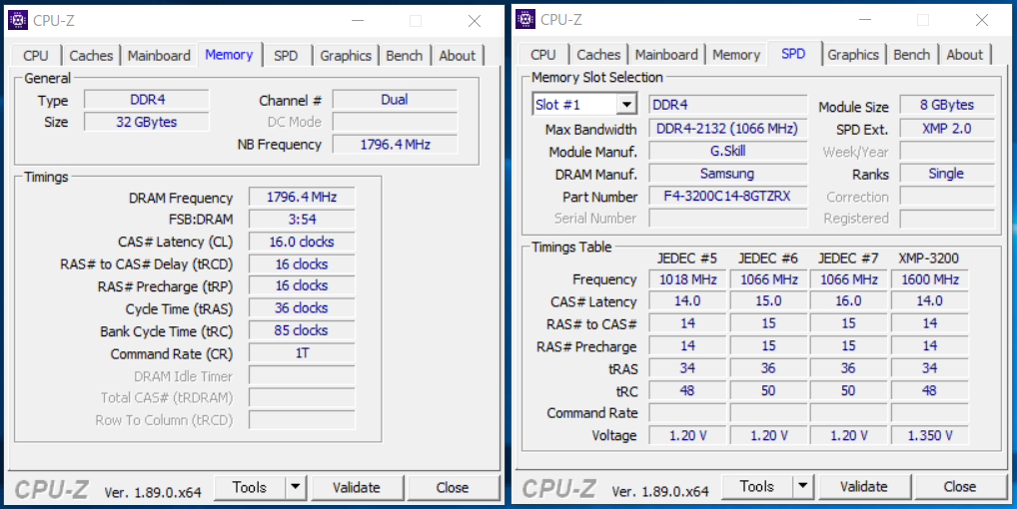Click Validate in the right window

pyautogui.click(x=863, y=487)
